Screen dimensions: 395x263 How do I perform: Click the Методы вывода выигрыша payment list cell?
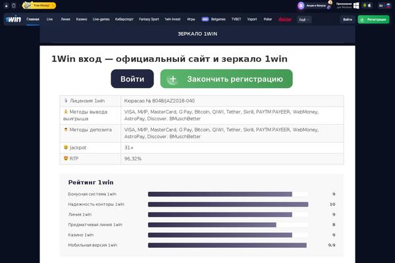(232, 115)
